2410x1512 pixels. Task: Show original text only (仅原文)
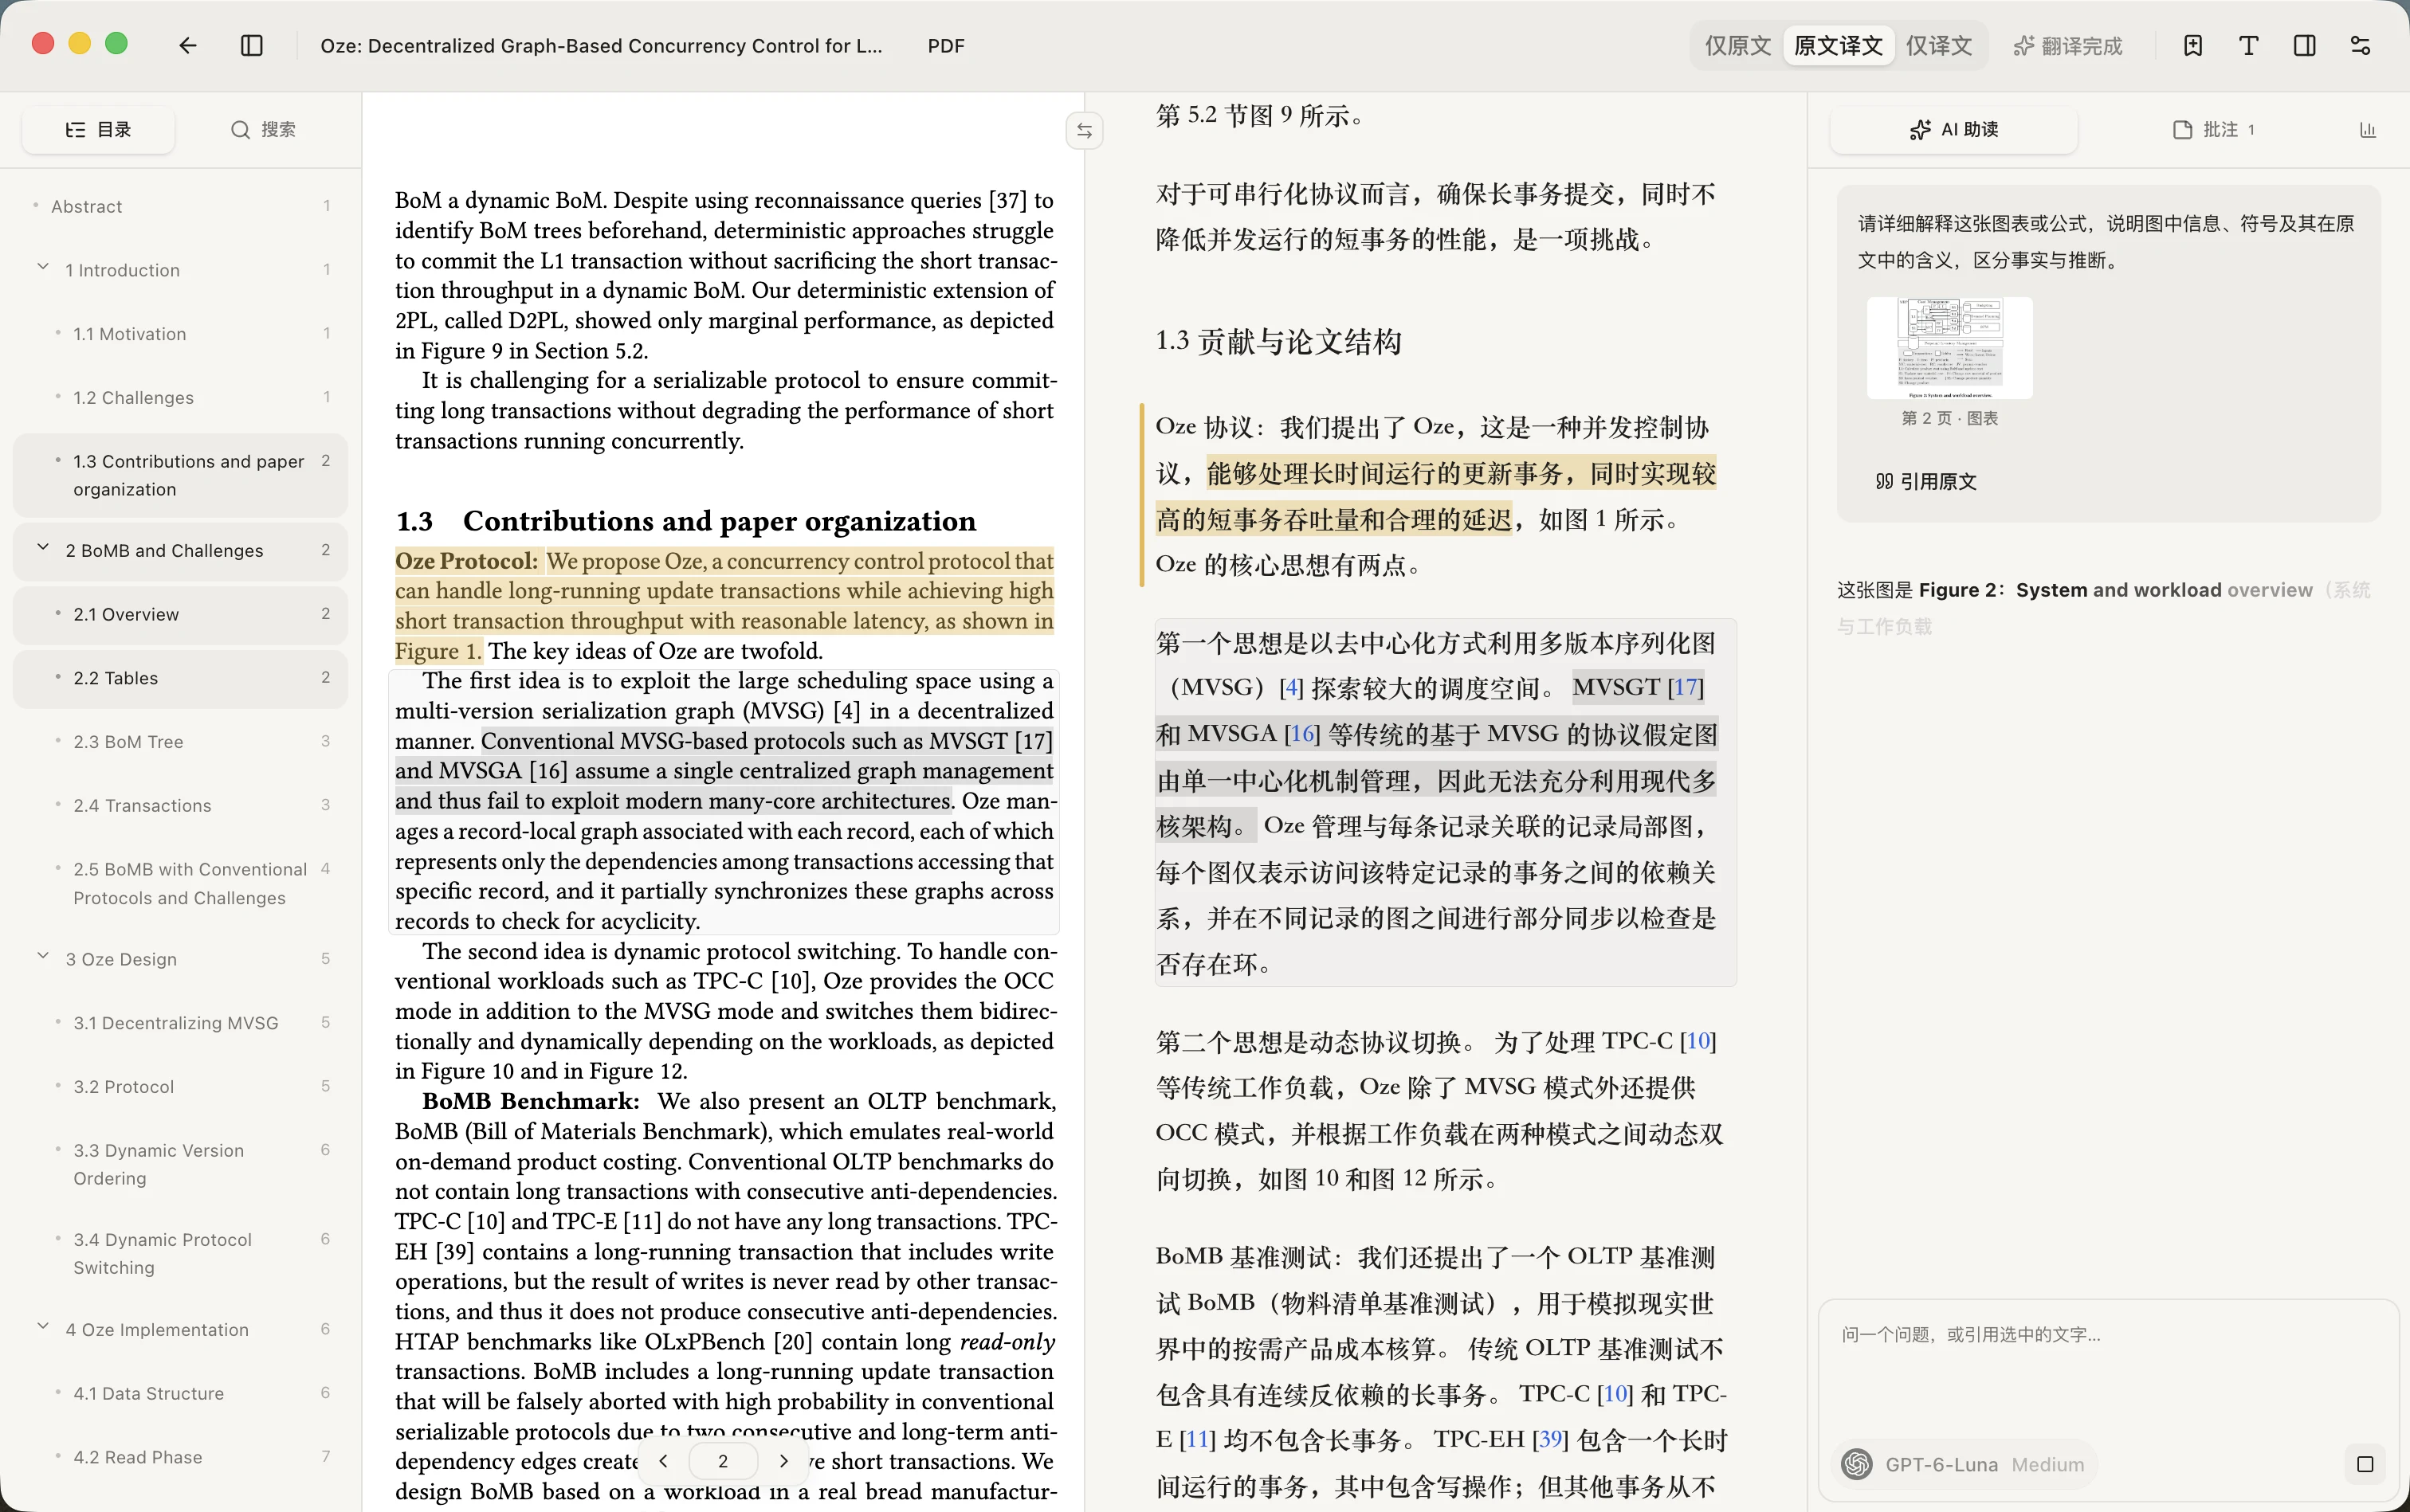pos(1737,46)
